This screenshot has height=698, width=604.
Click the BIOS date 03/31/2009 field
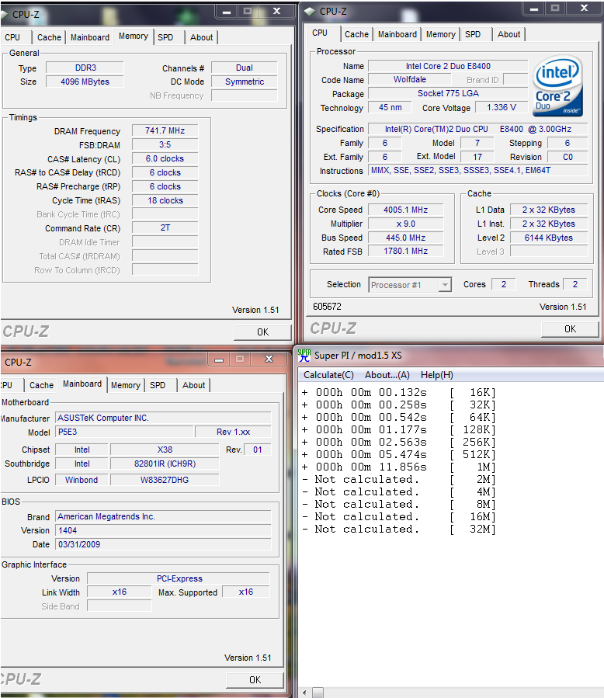pyautogui.click(x=163, y=544)
